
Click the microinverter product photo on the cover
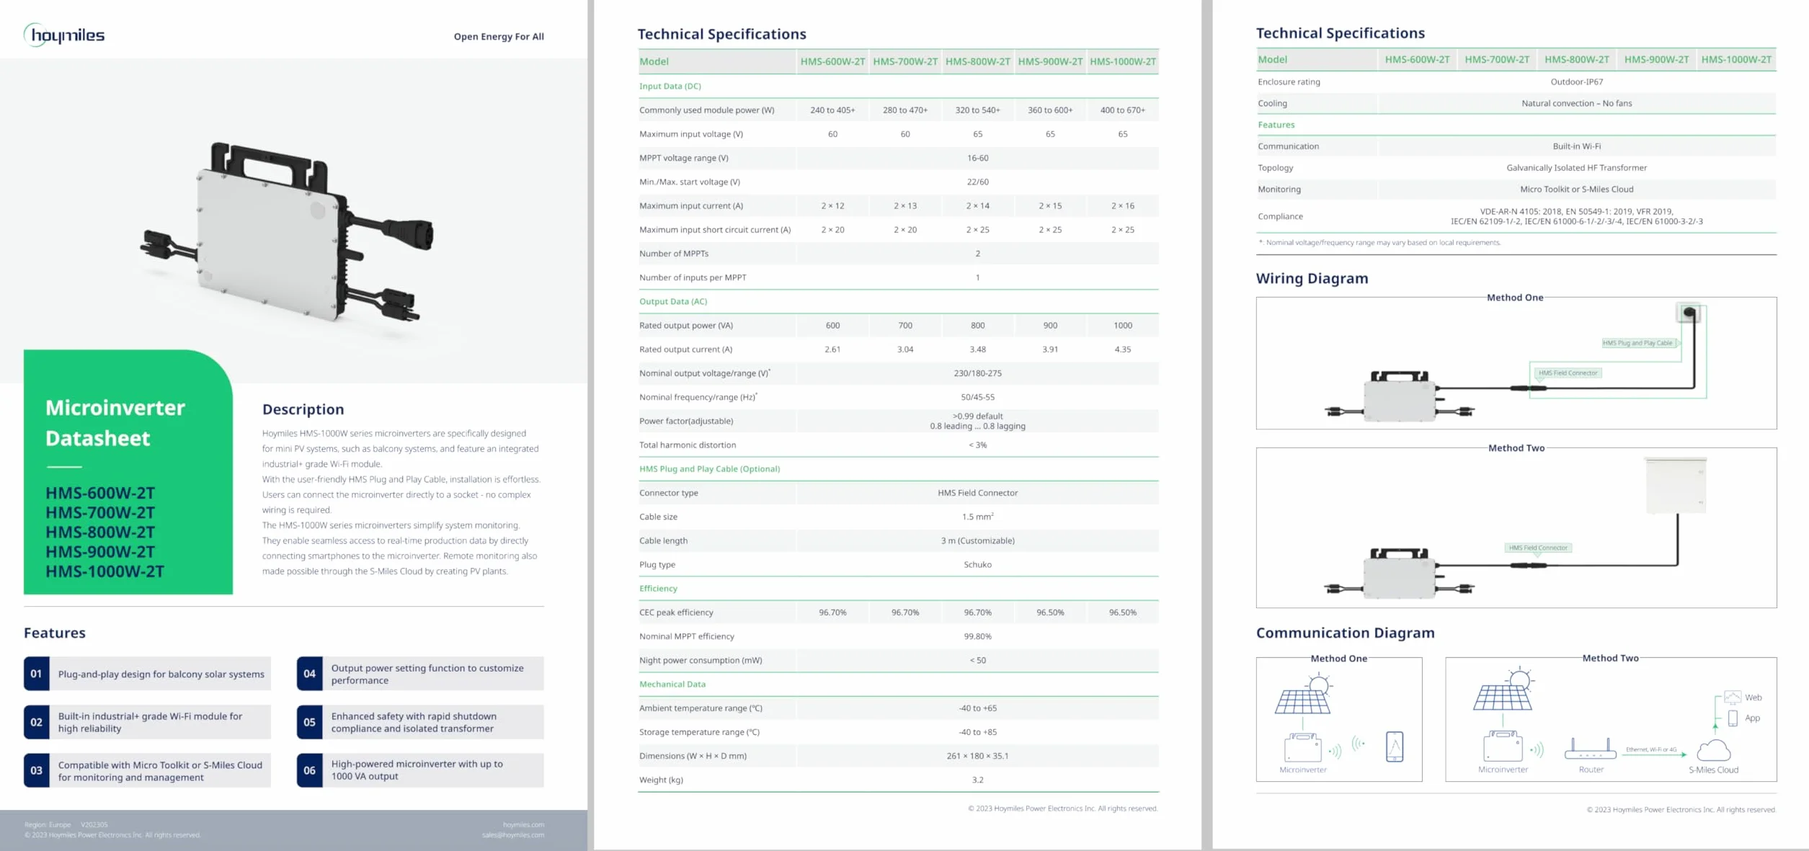(x=286, y=231)
